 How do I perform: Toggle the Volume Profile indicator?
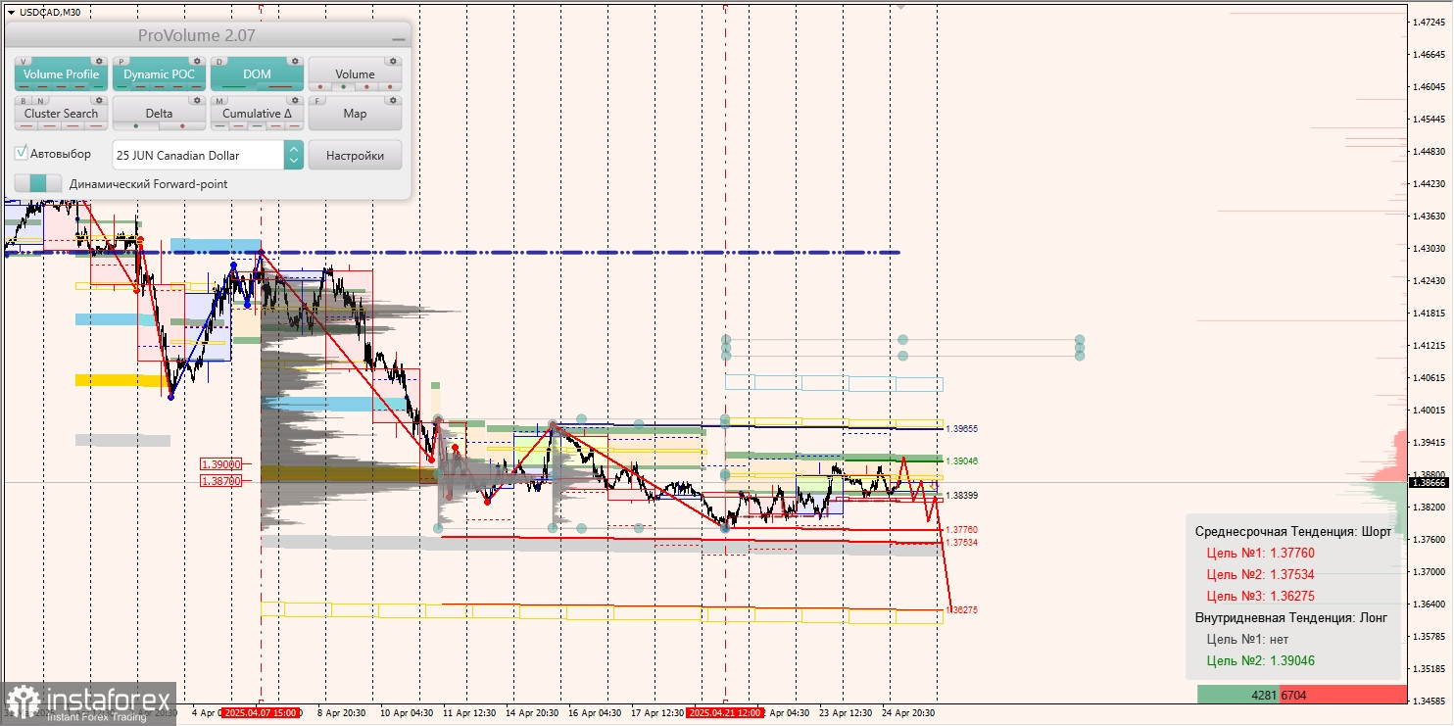(x=61, y=73)
